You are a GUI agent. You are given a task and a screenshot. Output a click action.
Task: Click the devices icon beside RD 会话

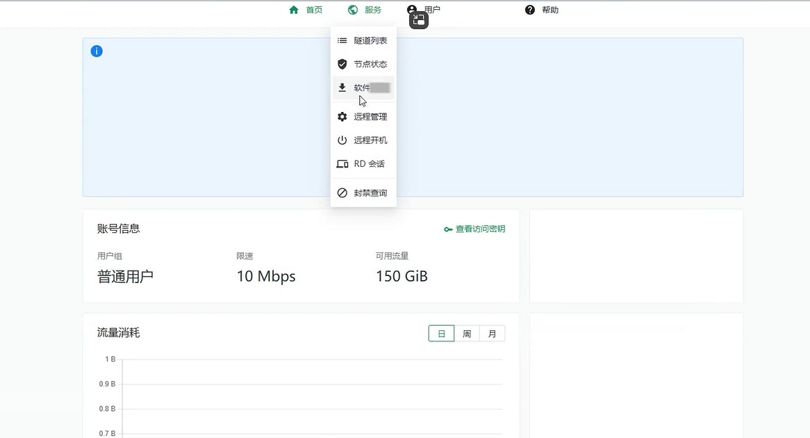[x=342, y=164]
